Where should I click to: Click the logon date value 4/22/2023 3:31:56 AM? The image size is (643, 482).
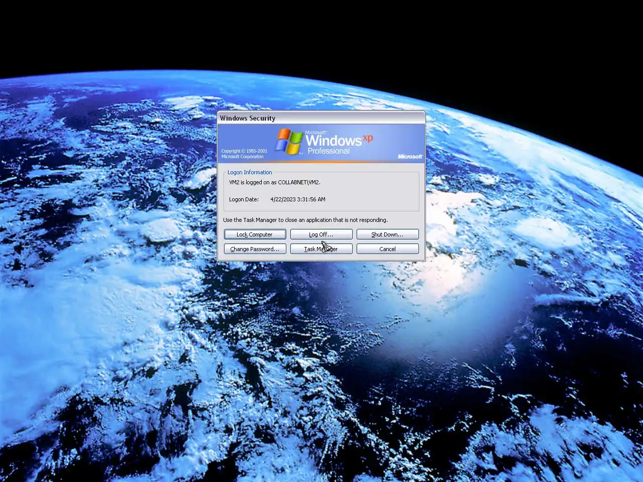(298, 199)
